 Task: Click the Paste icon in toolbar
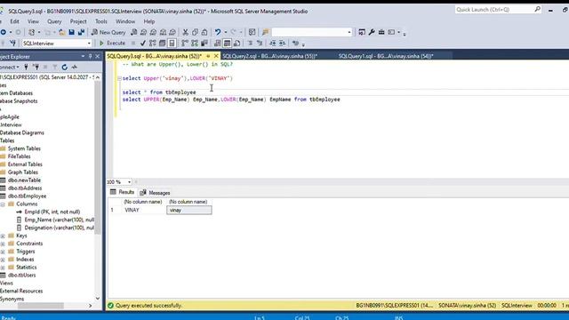pos(204,32)
